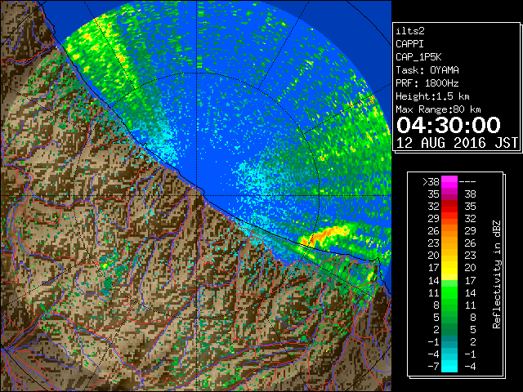
Task: Select the 'ilts2' label text
Action: coord(410,31)
